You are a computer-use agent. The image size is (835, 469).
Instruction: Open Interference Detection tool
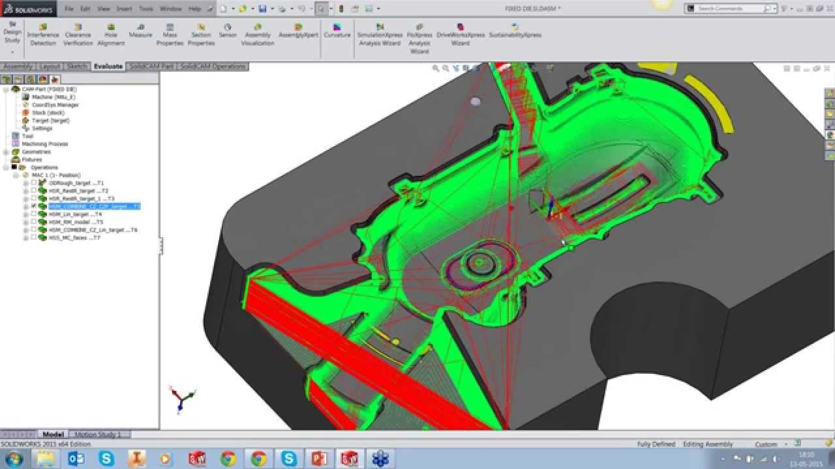(43, 35)
